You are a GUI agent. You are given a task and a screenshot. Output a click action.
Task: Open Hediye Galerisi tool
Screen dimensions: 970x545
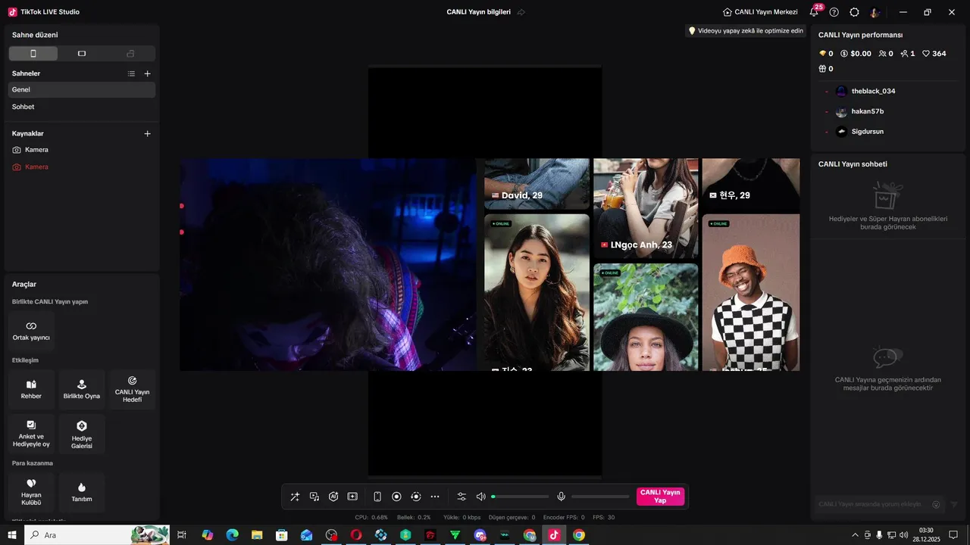tap(82, 434)
